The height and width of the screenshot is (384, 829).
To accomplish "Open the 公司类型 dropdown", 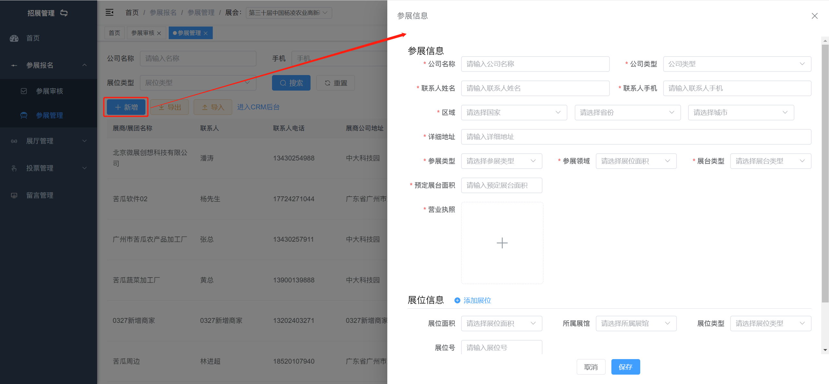I will 737,64.
